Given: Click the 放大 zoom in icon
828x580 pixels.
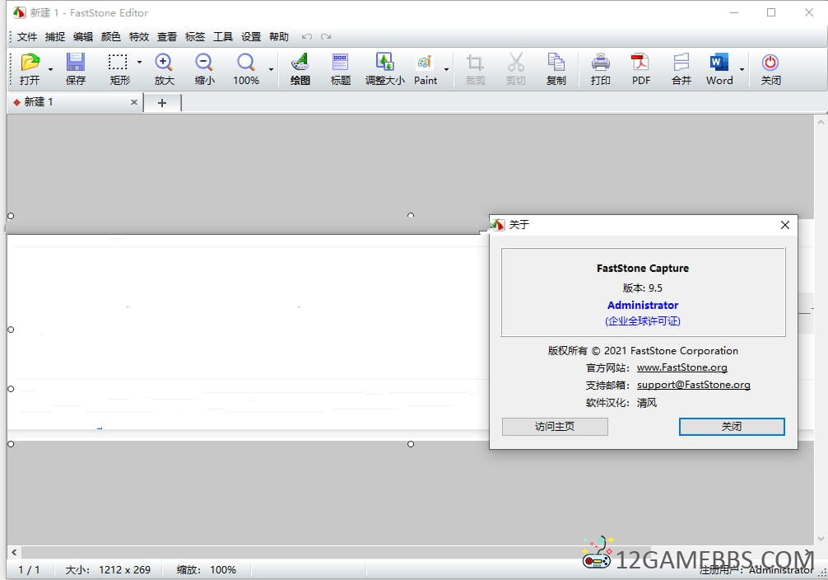Looking at the screenshot, I should pos(164,63).
